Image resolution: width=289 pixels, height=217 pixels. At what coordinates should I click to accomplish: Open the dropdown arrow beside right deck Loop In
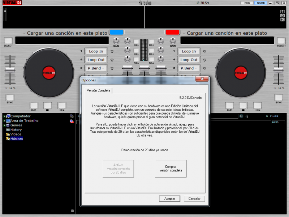pyautogui.click(x=204, y=52)
